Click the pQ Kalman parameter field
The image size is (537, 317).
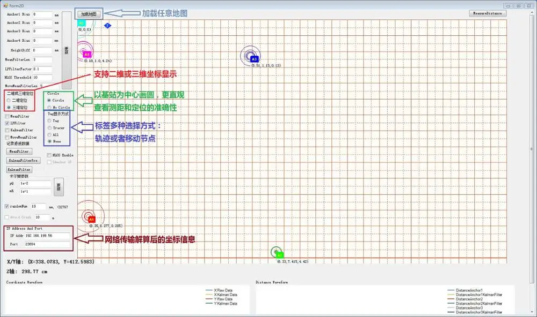(x=35, y=184)
